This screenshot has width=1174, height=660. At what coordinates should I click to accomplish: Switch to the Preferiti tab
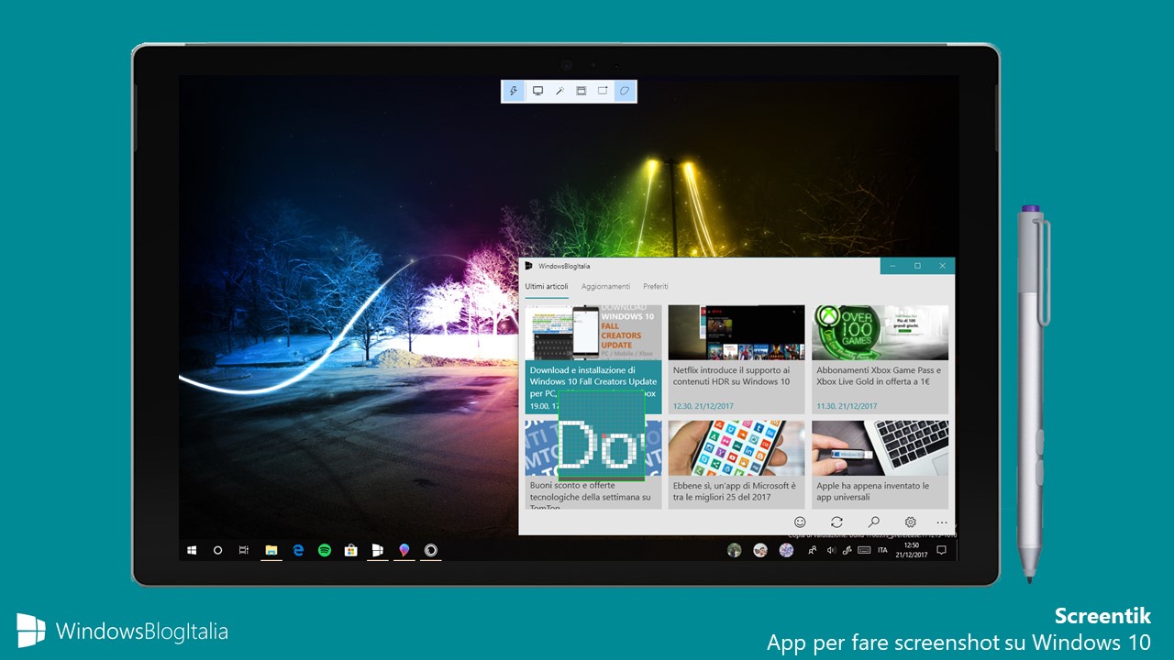pyautogui.click(x=656, y=287)
